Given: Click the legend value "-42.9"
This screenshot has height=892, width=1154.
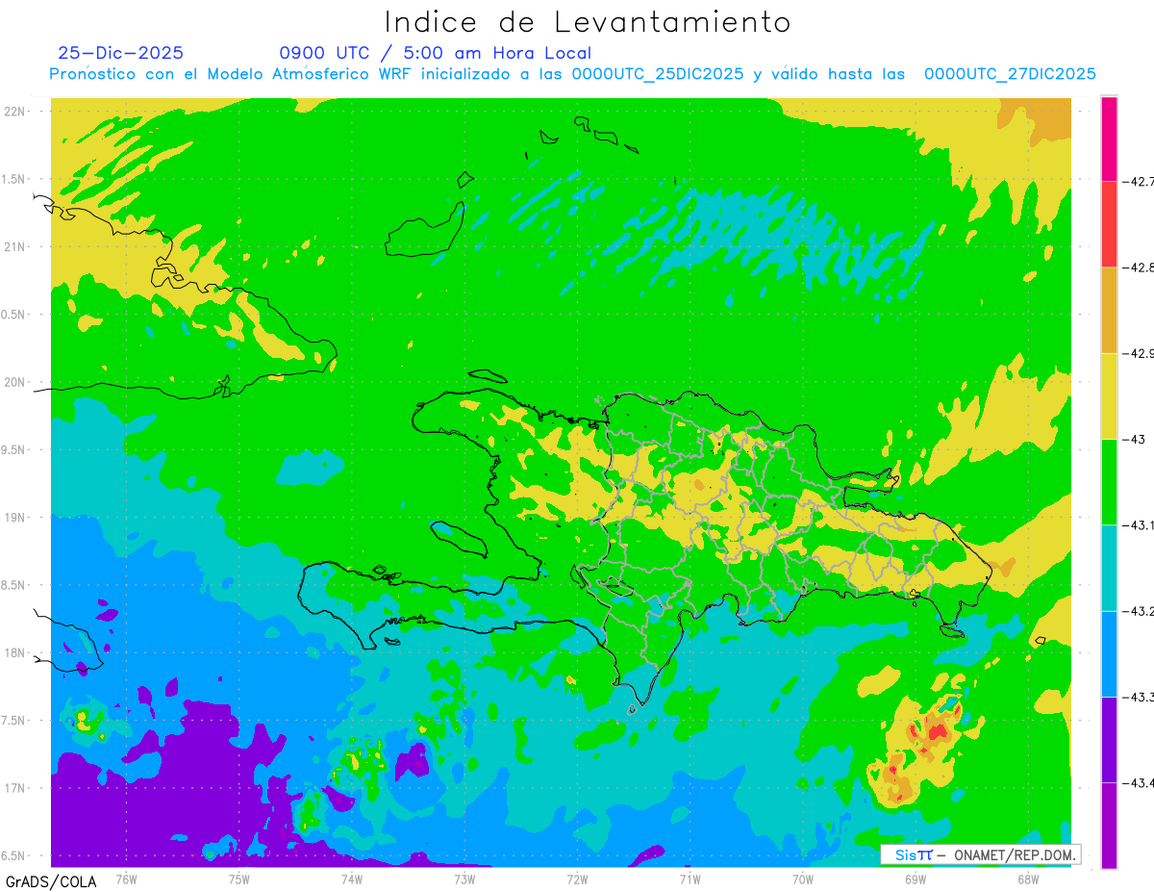Looking at the screenshot, I should pos(1138,353).
